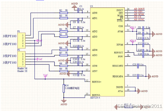166x111 pixels.
Task: Click the AD_DIN net label
Action: coord(138,11)
